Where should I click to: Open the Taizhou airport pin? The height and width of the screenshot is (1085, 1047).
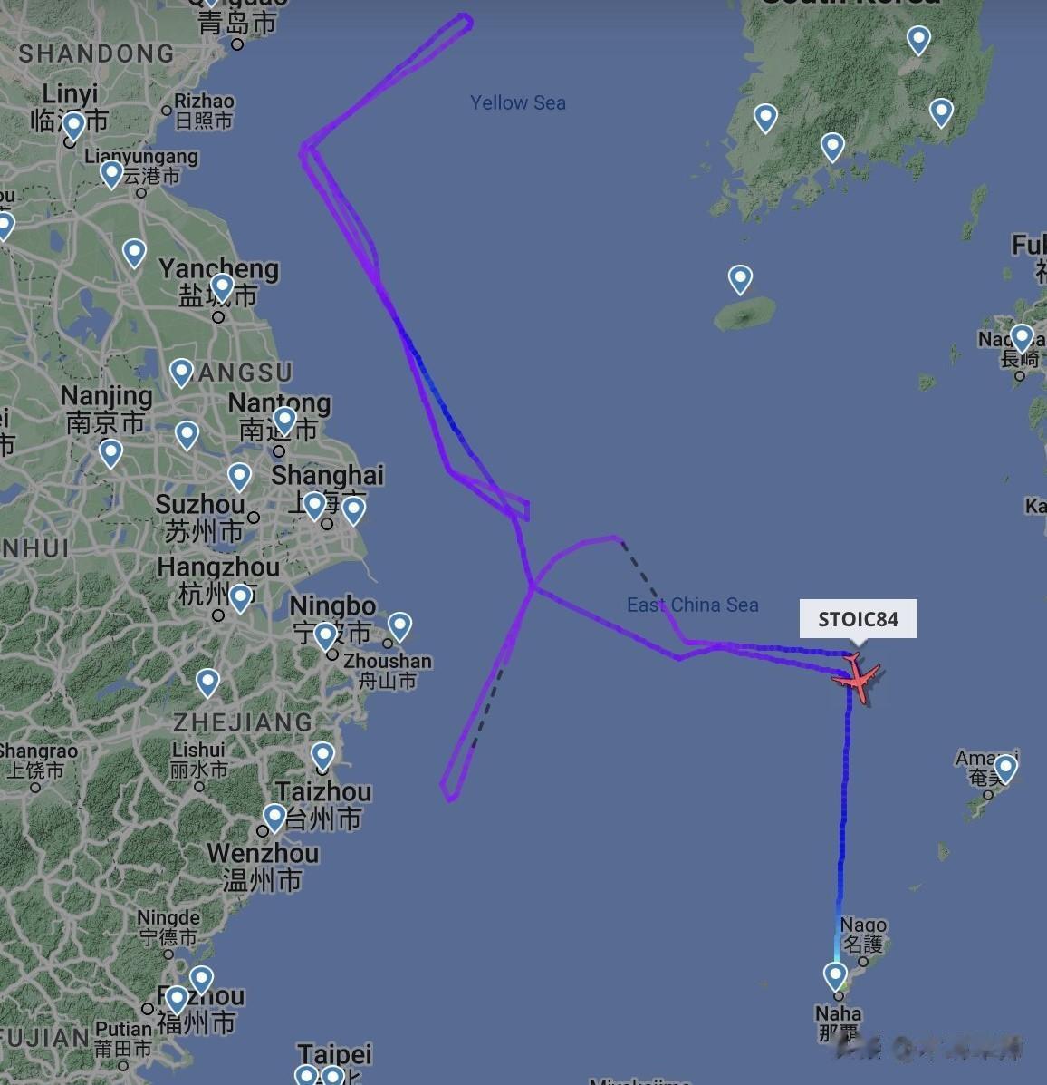(x=323, y=756)
